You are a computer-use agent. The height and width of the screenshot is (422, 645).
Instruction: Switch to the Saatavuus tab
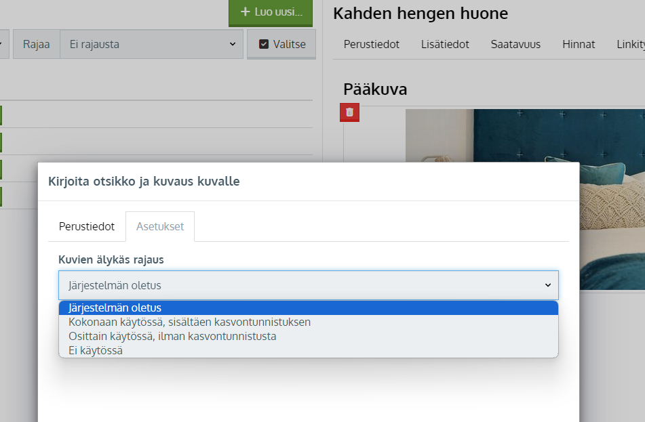tap(515, 44)
